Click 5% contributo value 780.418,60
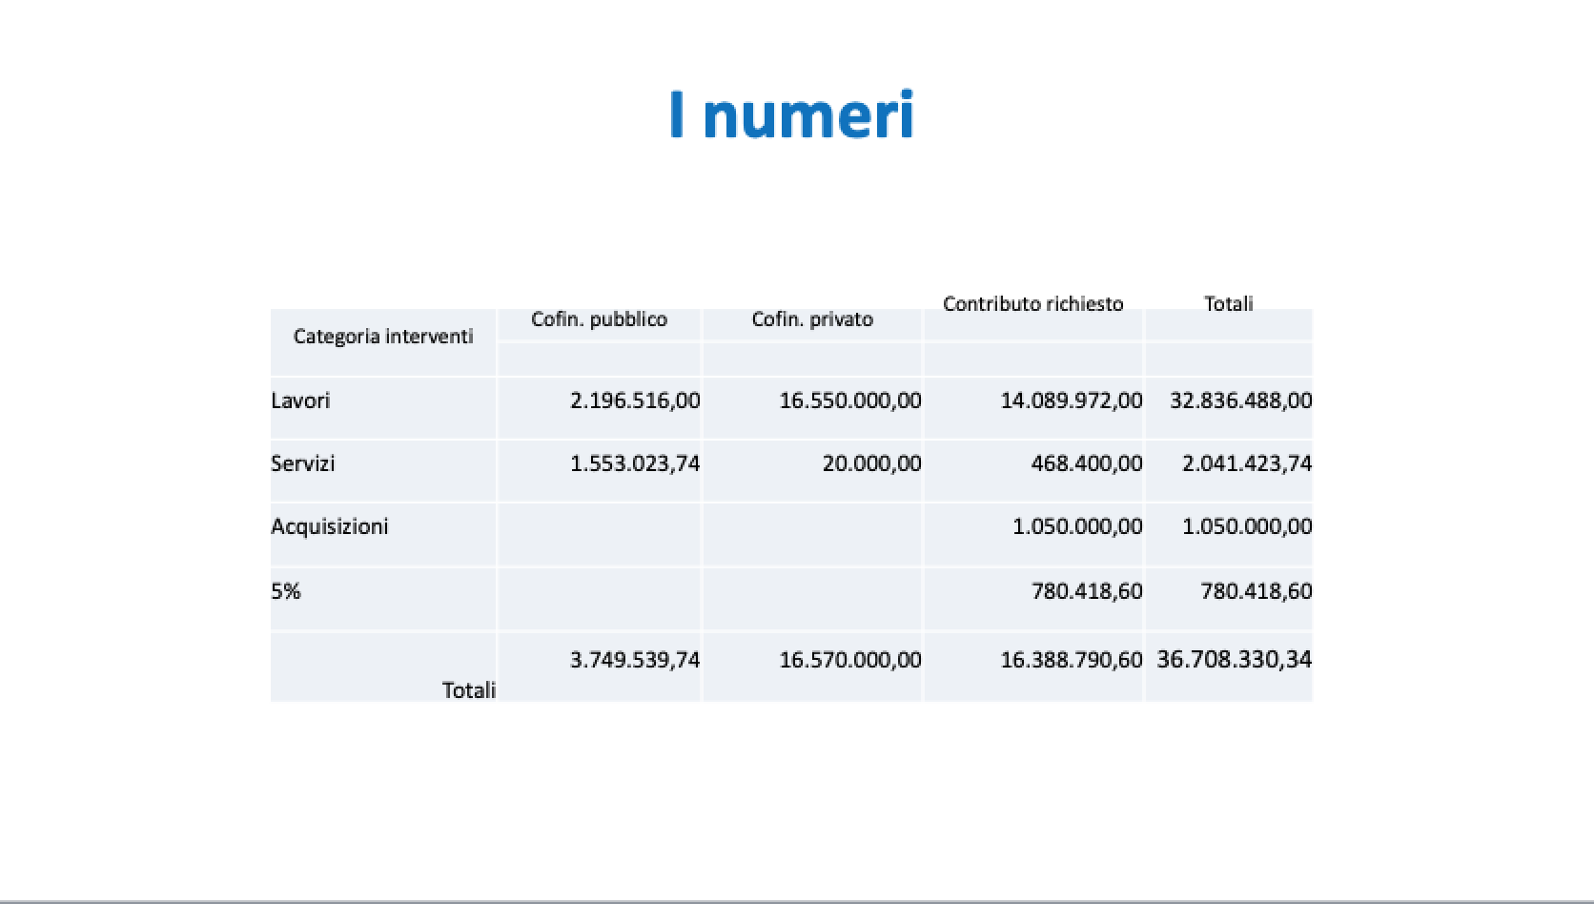Viewport: 1594px width, 904px height. pos(1087,591)
